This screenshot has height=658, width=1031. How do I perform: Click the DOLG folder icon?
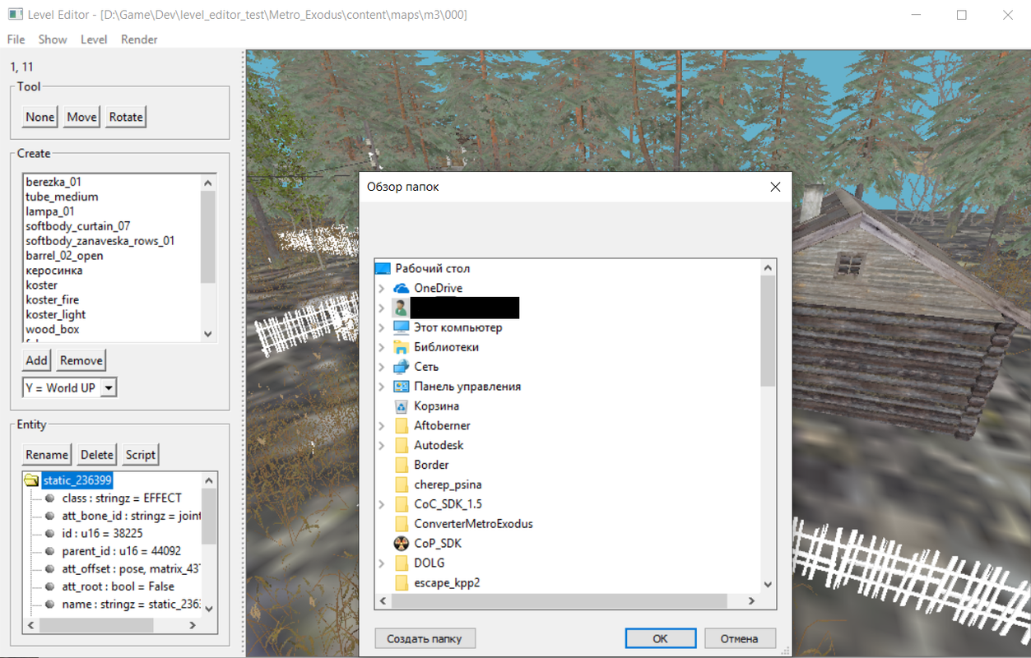pos(402,563)
